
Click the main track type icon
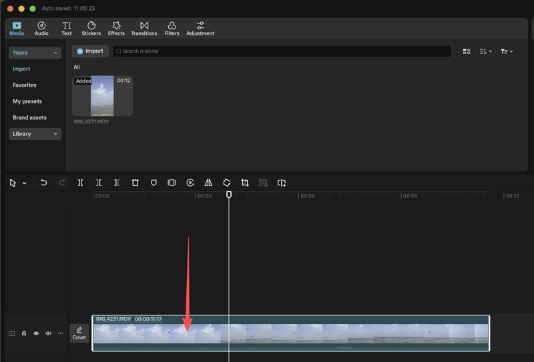pos(12,333)
